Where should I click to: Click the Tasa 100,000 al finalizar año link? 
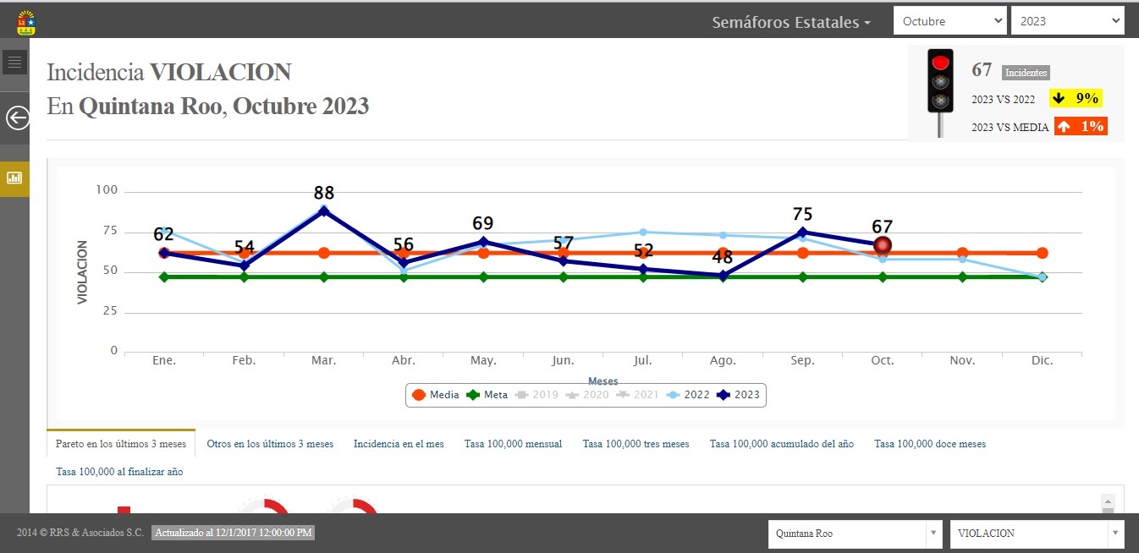click(x=119, y=472)
